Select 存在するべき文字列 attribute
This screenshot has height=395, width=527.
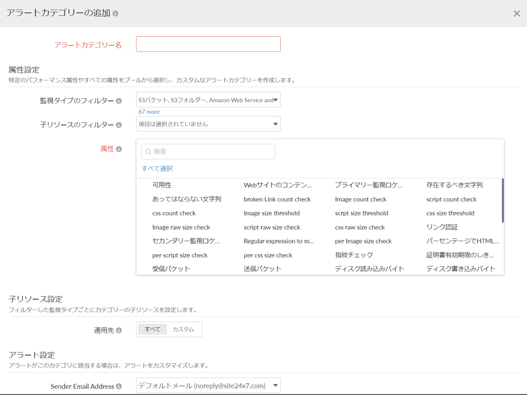454,185
